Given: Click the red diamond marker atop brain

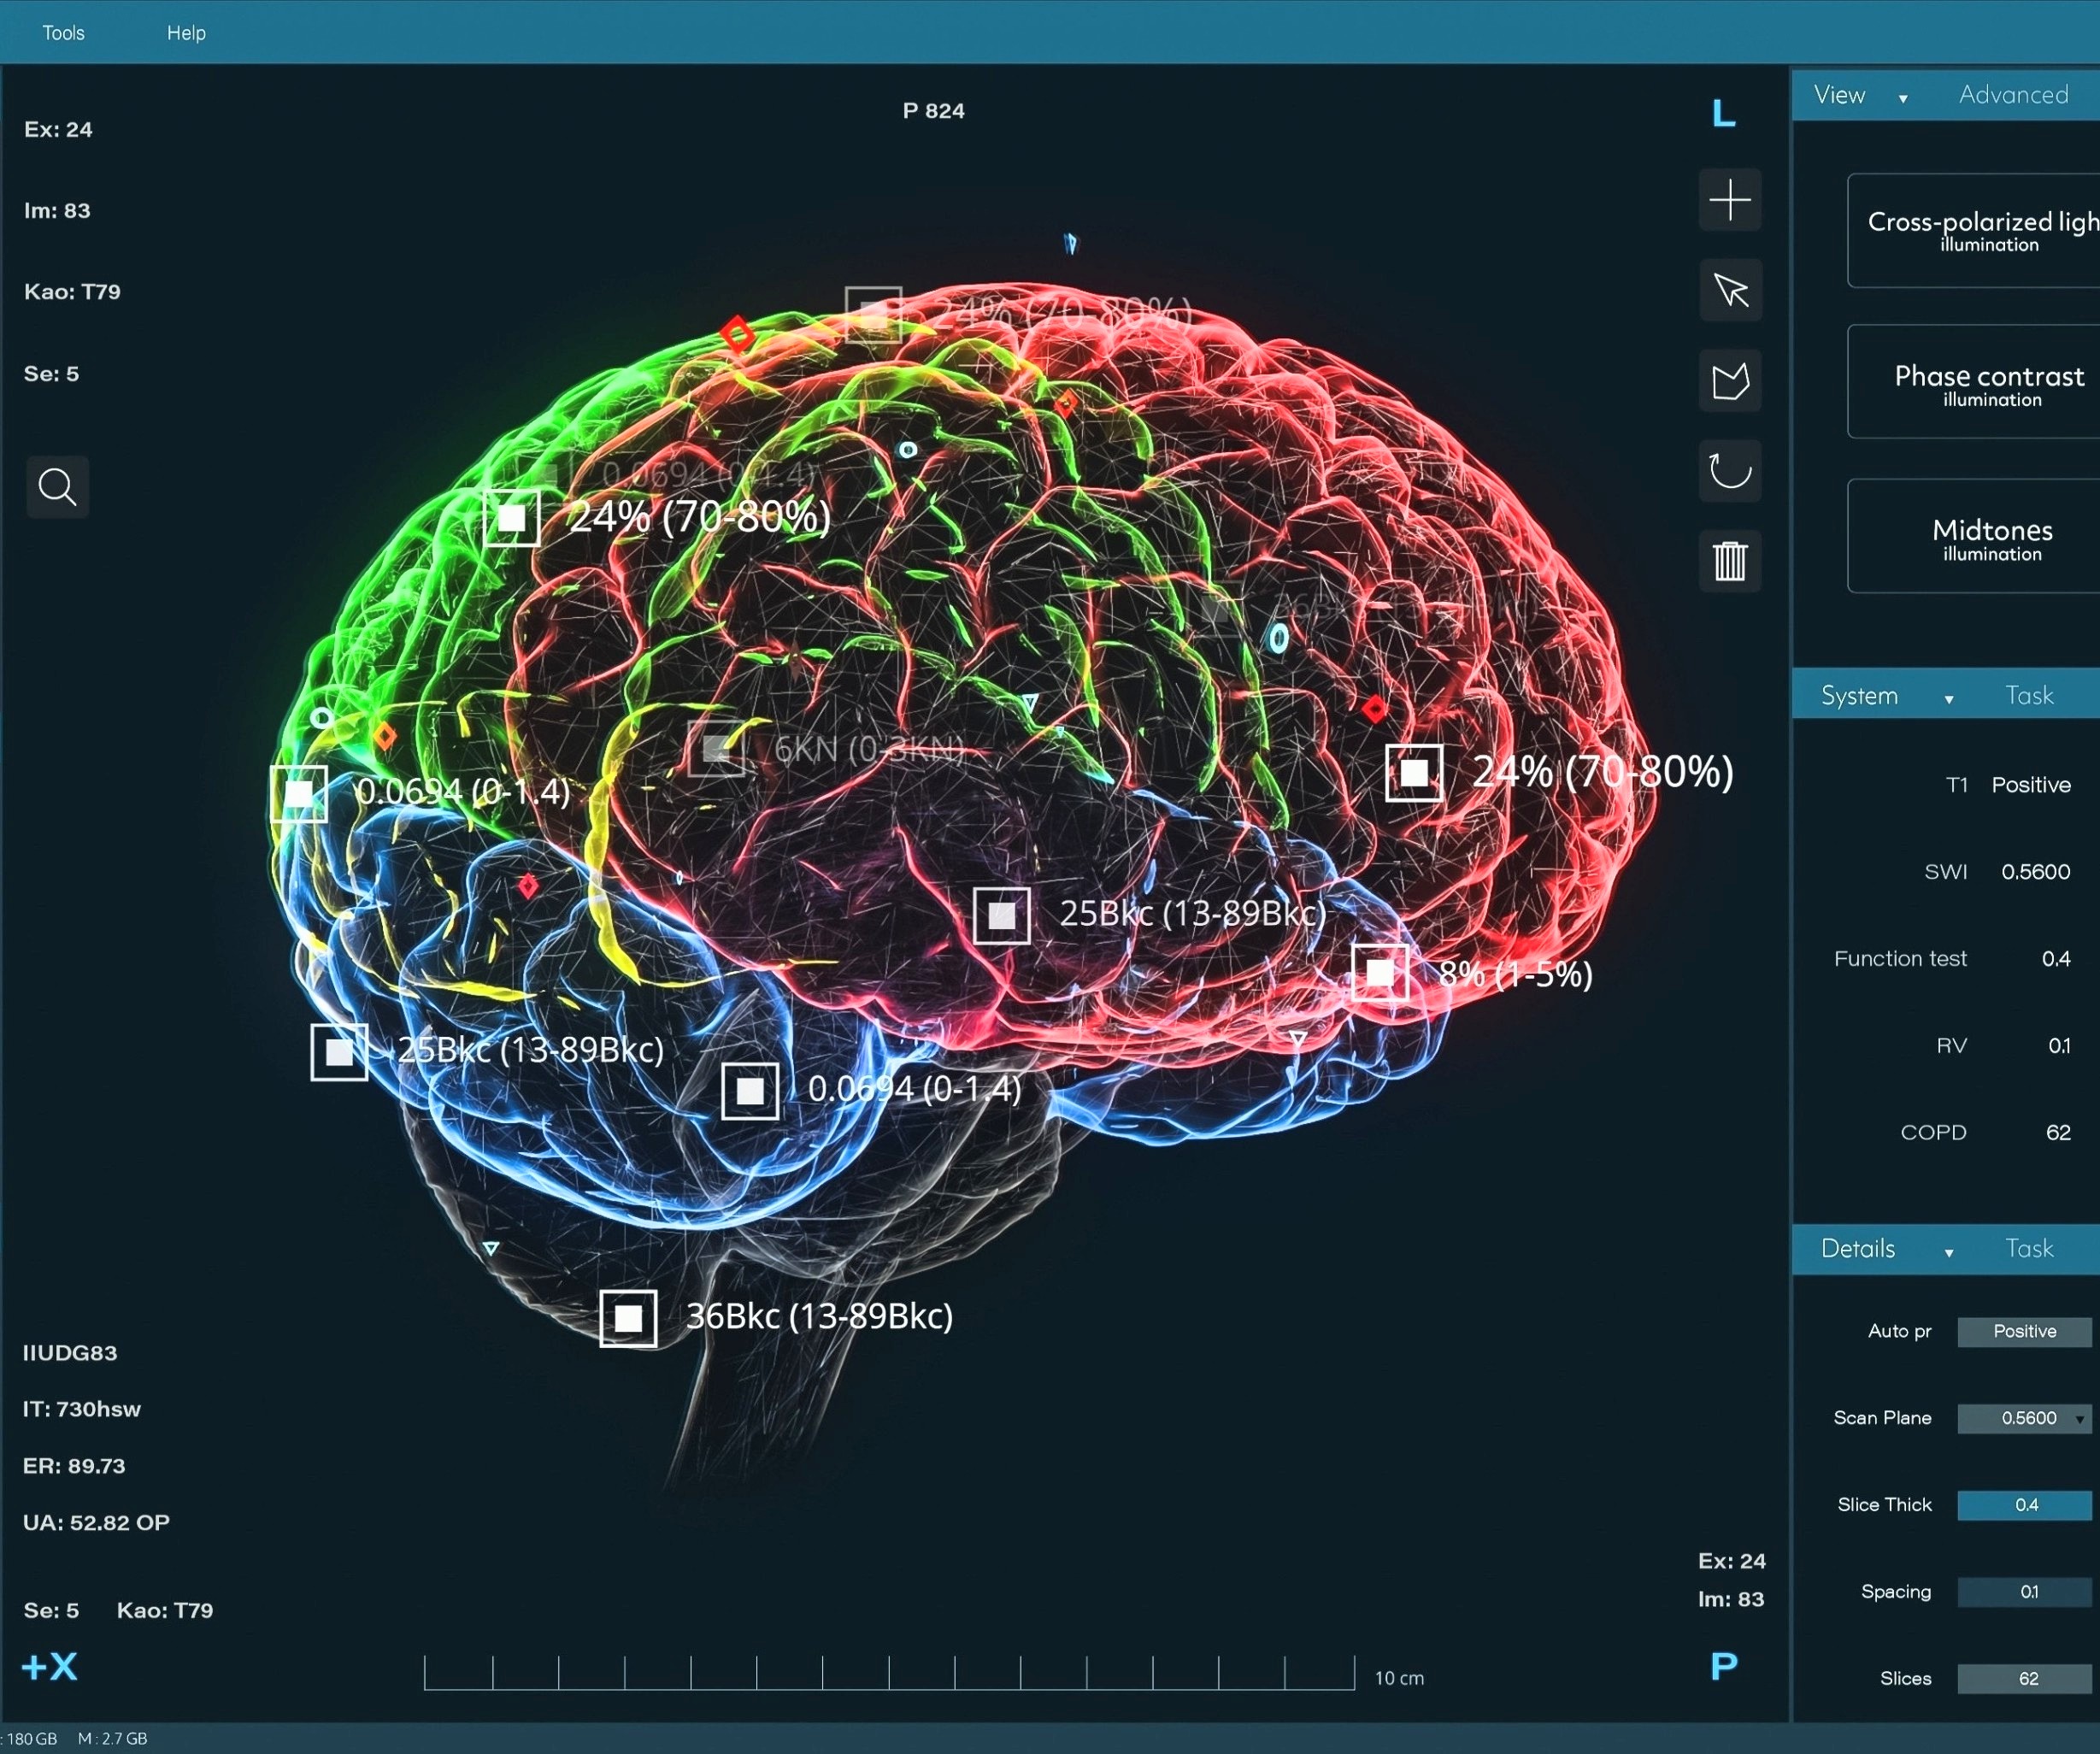Looking at the screenshot, I should tap(738, 333).
